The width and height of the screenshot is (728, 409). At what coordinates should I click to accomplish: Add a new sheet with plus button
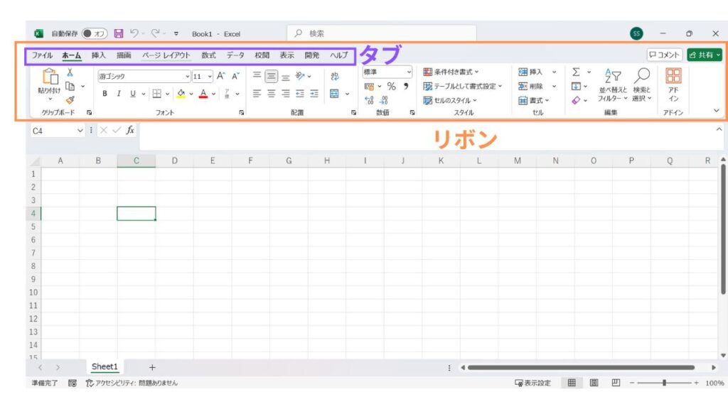click(x=152, y=367)
